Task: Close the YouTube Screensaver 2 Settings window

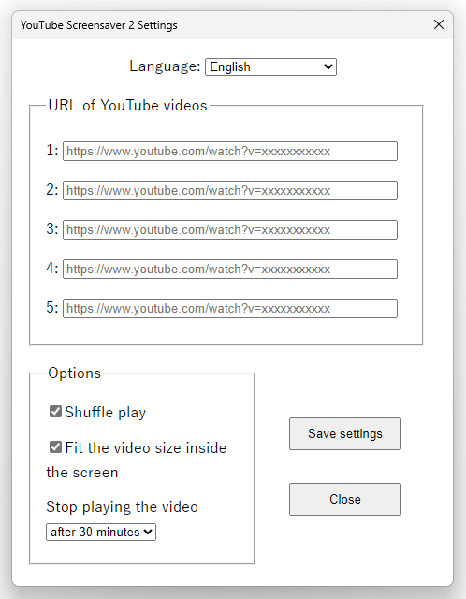Action: click(439, 25)
